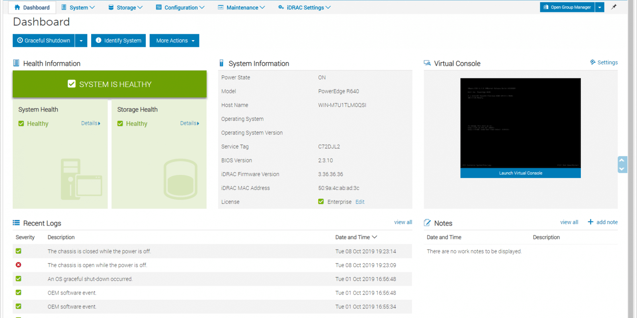Click the timestamp Tue 08 Oct 2019 19:23:14
This screenshot has width=637, height=318.
[365, 251]
